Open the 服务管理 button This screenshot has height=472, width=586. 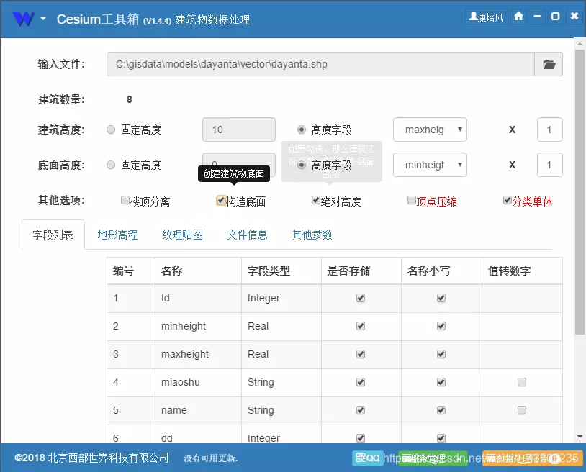(433, 458)
